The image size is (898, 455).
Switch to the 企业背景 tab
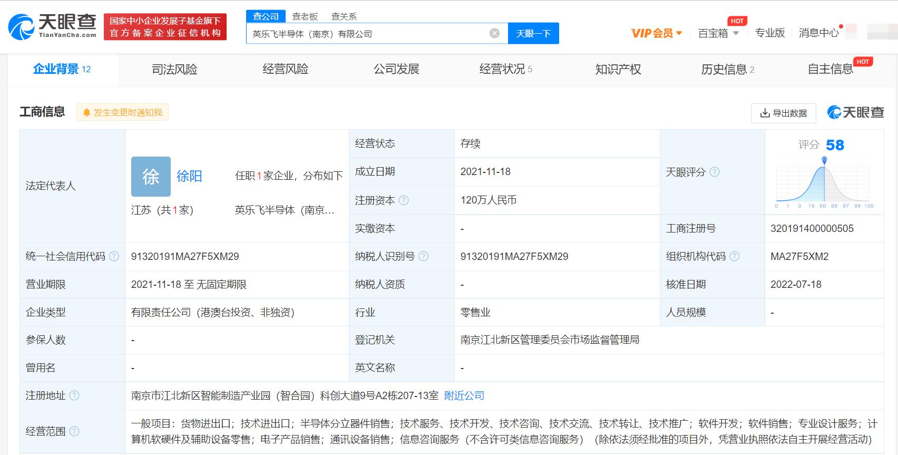point(62,69)
